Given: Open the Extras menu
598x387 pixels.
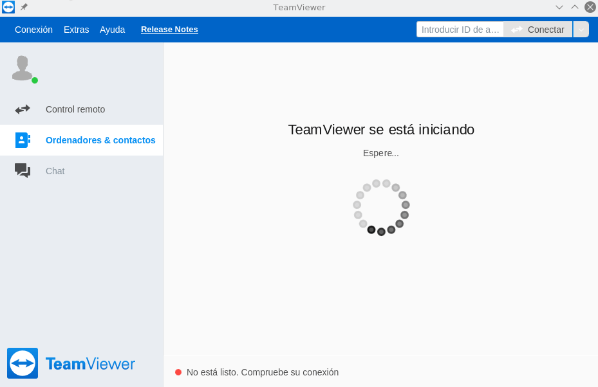Looking at the screenshot, I should [76, 30].
